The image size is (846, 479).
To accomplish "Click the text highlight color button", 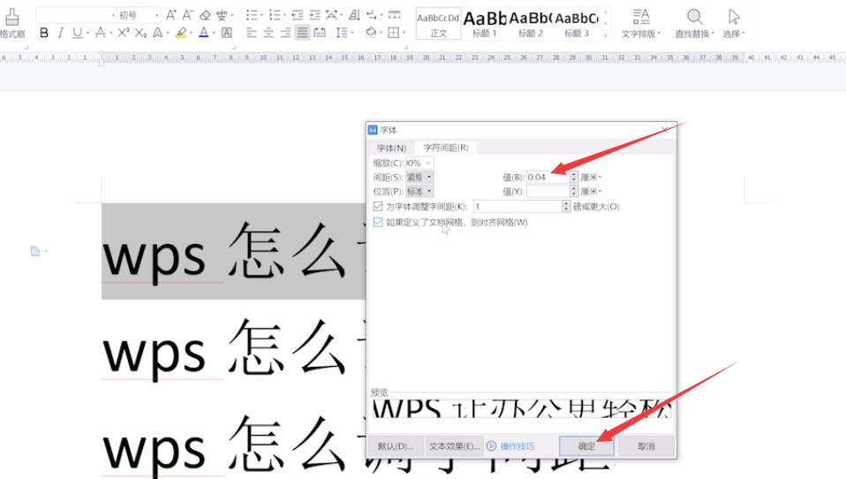I will coord(180,33).
